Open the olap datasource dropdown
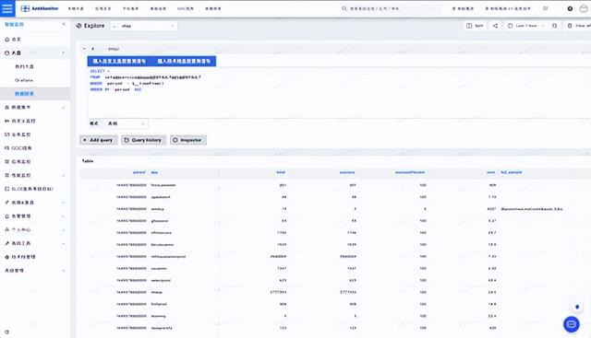This screenshot has height=338, width=591. pyautogui.click(x=144, y=26)
